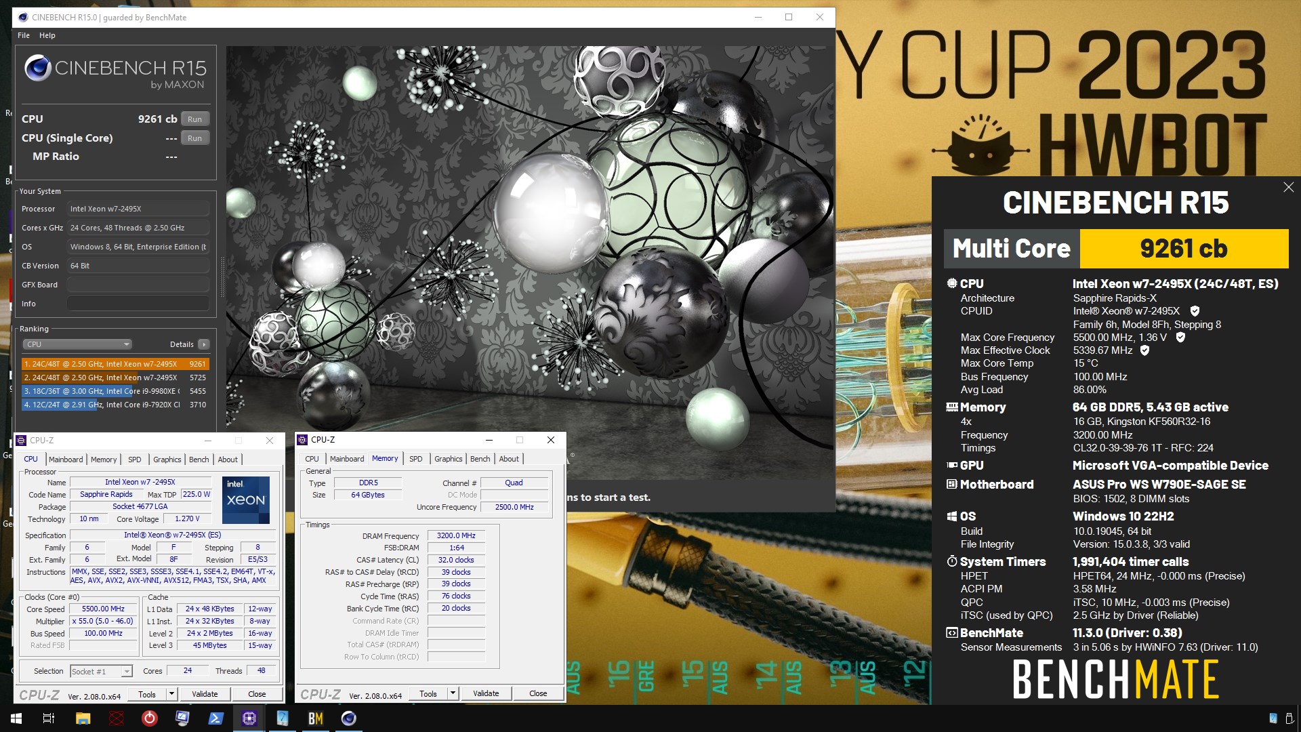Screen dimensions: 1301x732
Task: Open the red power icon app in taskbar
Action: pos(149,718)
